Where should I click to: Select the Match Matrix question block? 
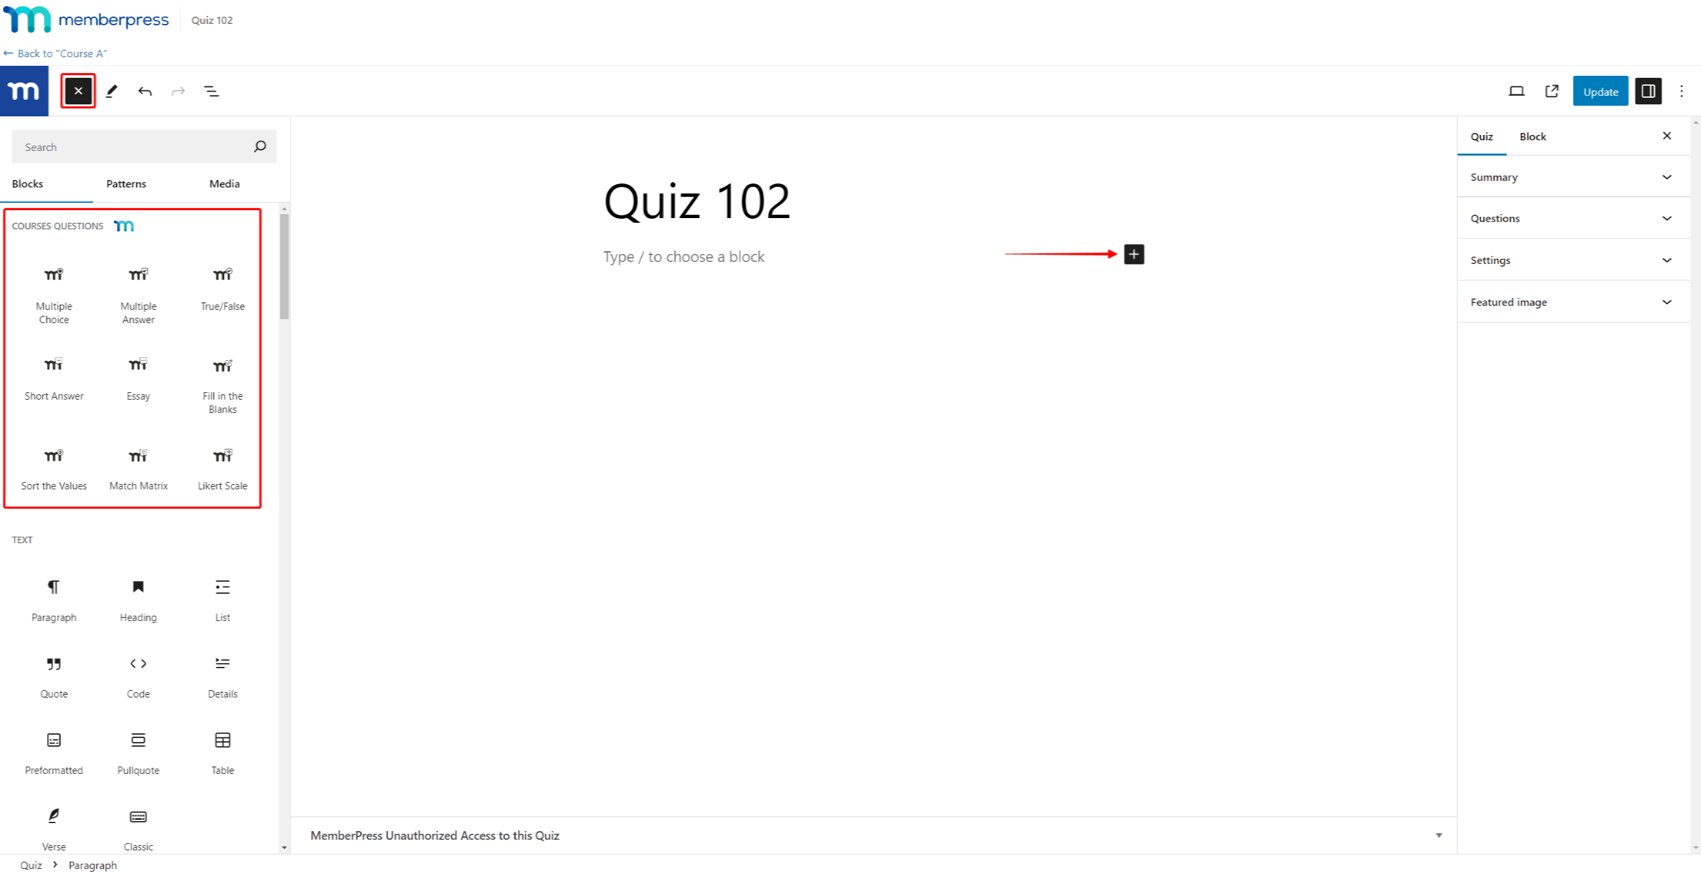tap(137, 465)
